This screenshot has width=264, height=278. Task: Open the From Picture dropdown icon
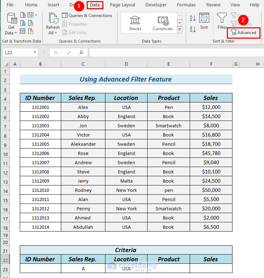click(x=32, y=15)
